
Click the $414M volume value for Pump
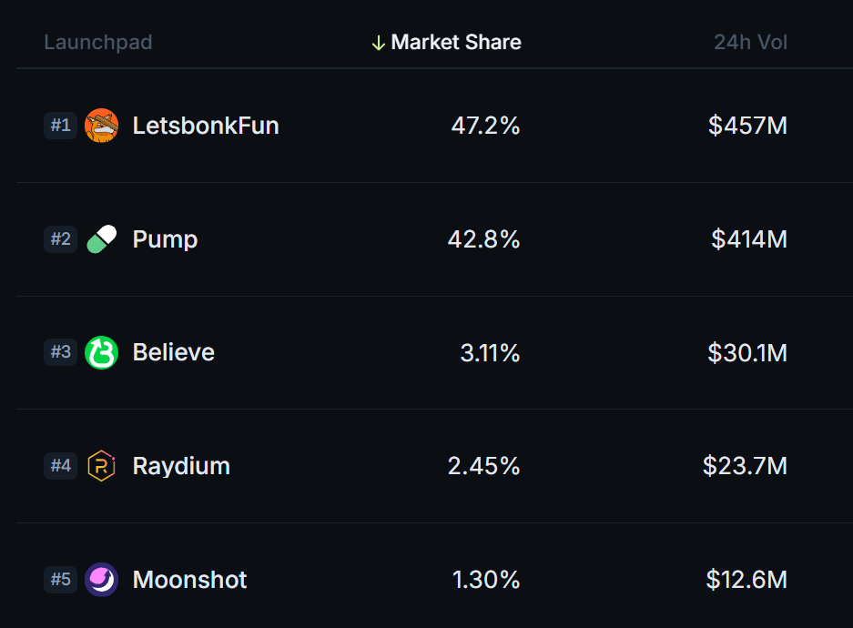(x=749, y=239)
